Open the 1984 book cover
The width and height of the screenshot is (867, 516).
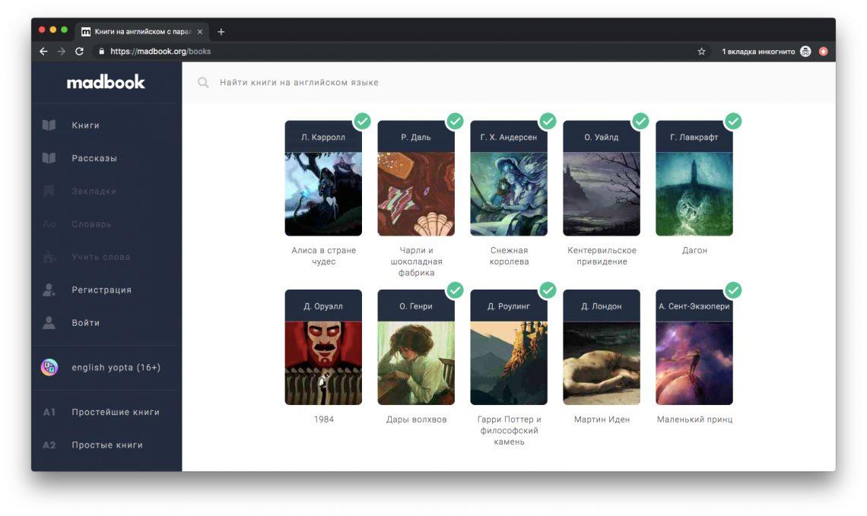pyautogui.click(x=323, y=363)
